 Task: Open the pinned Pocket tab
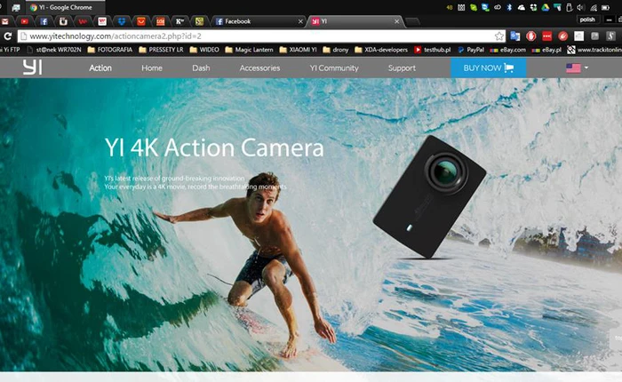point(140,21)
